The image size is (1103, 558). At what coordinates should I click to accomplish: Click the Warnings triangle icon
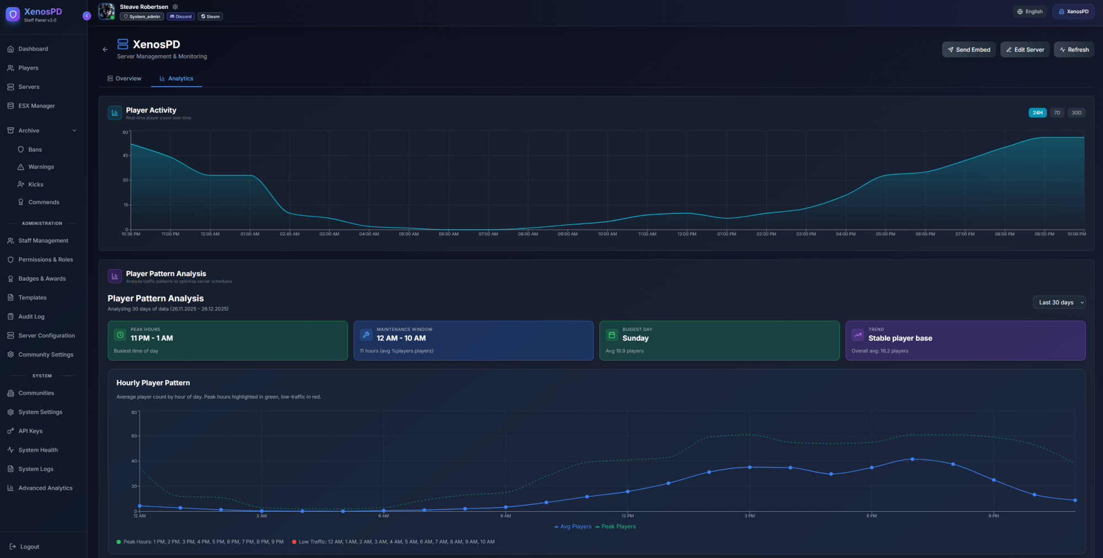pos(21,167)
